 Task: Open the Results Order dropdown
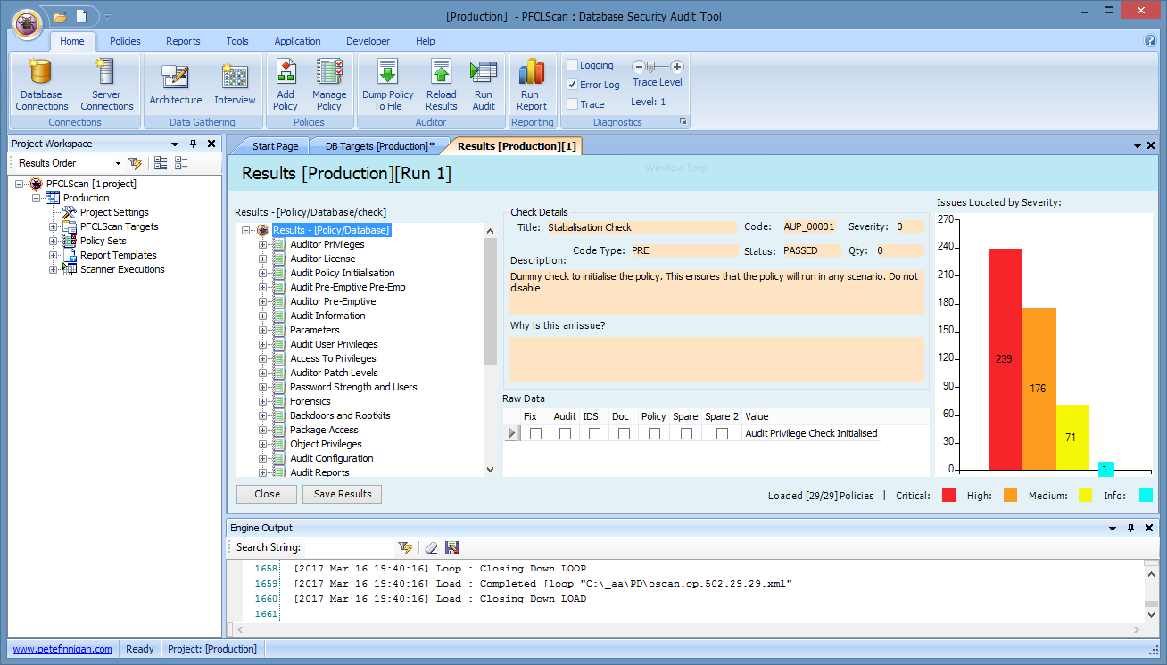(x=118, y=163)
